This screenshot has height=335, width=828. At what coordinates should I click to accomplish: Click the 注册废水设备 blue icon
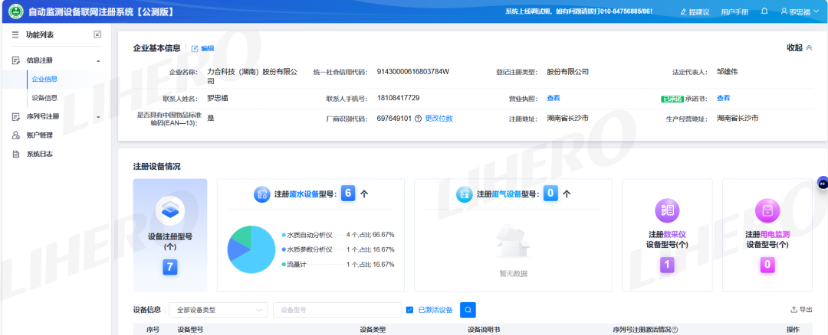262,194
